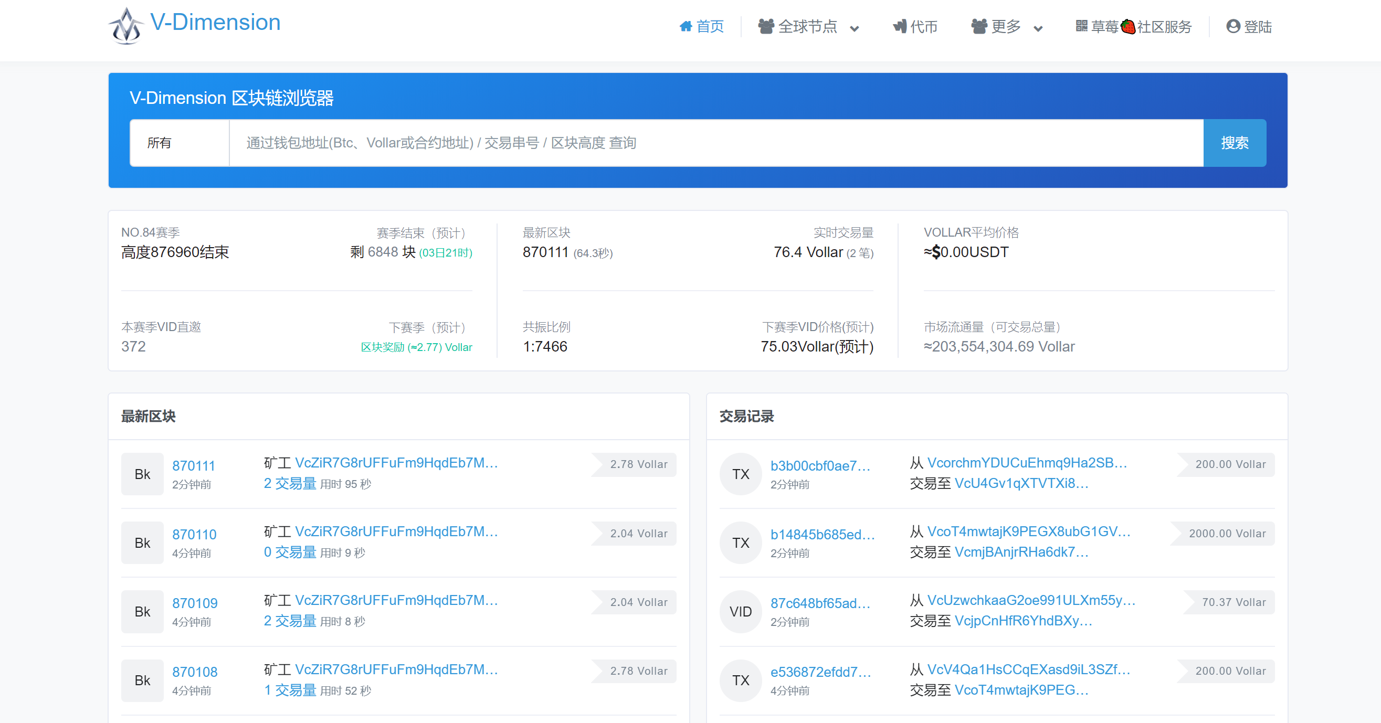Image resolution: width=1381 pixels, height=723 pixels.
Task: Open block 870110 link
Action: 194,534
